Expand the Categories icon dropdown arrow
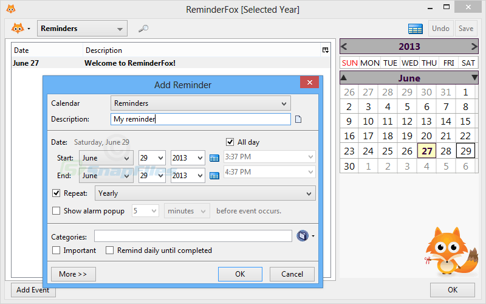Viewport: 486px width, 304px height. tap(313, 236)
